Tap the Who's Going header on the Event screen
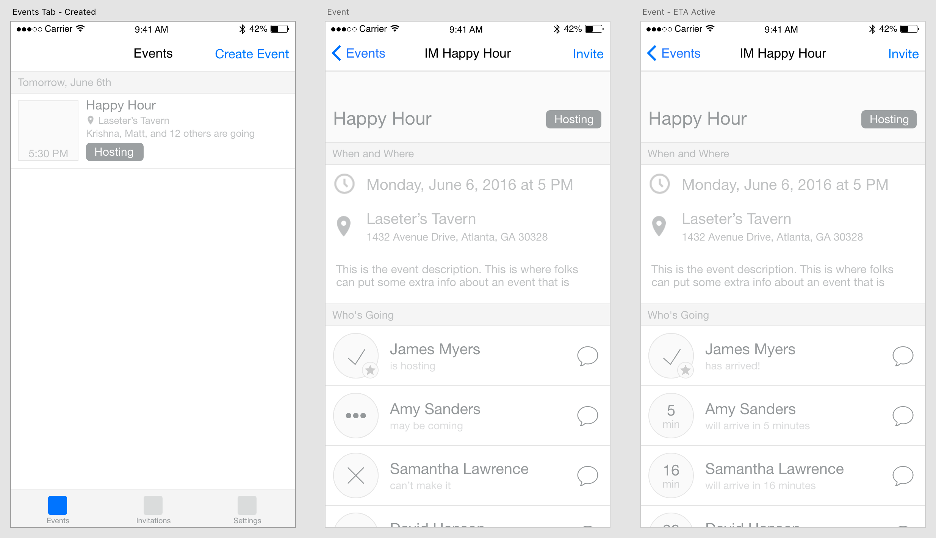The width and height of the screenshot is (936, 538). (468, 315)
